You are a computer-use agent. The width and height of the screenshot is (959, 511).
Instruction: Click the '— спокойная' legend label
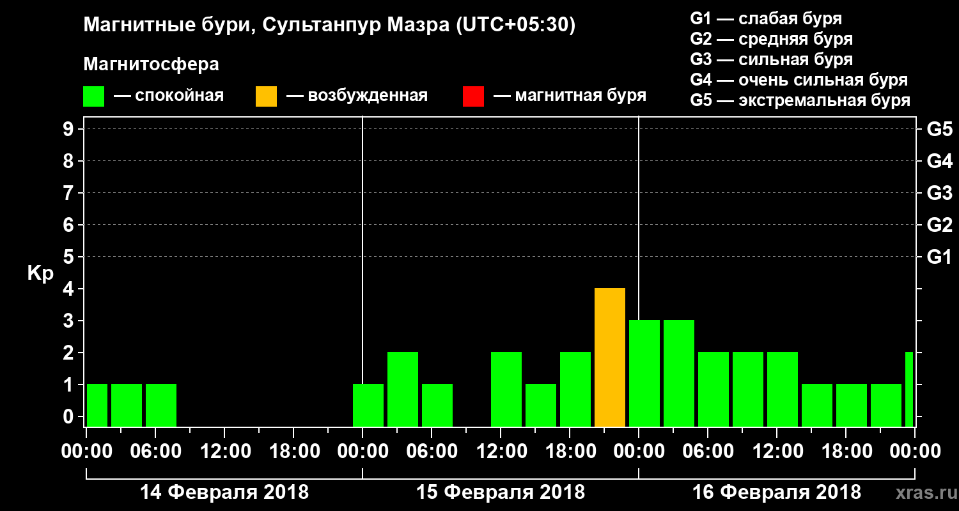point(169,96)
